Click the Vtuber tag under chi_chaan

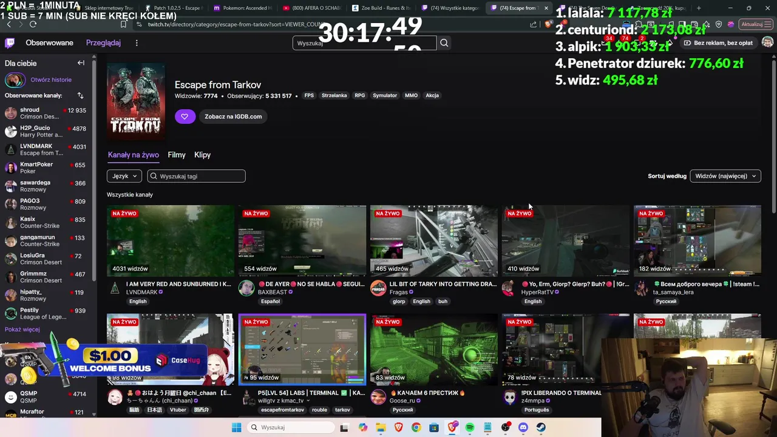point(178,410)
